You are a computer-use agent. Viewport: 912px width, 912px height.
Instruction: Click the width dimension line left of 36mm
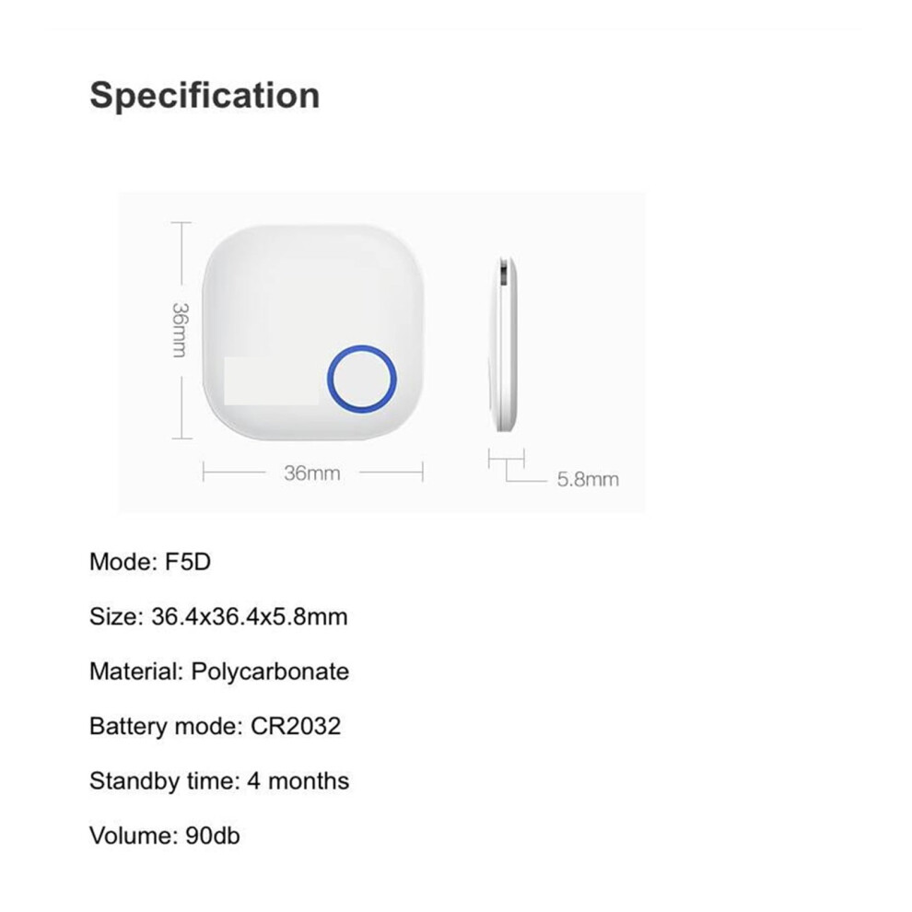[x=234, y=473]
